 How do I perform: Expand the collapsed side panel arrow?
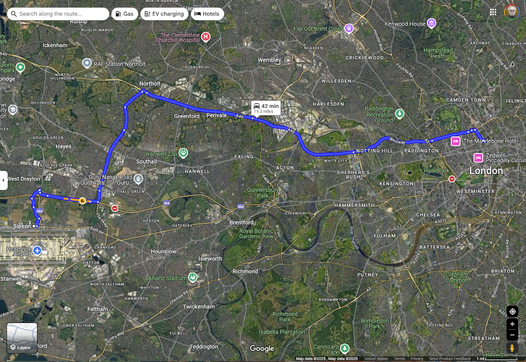4,180
